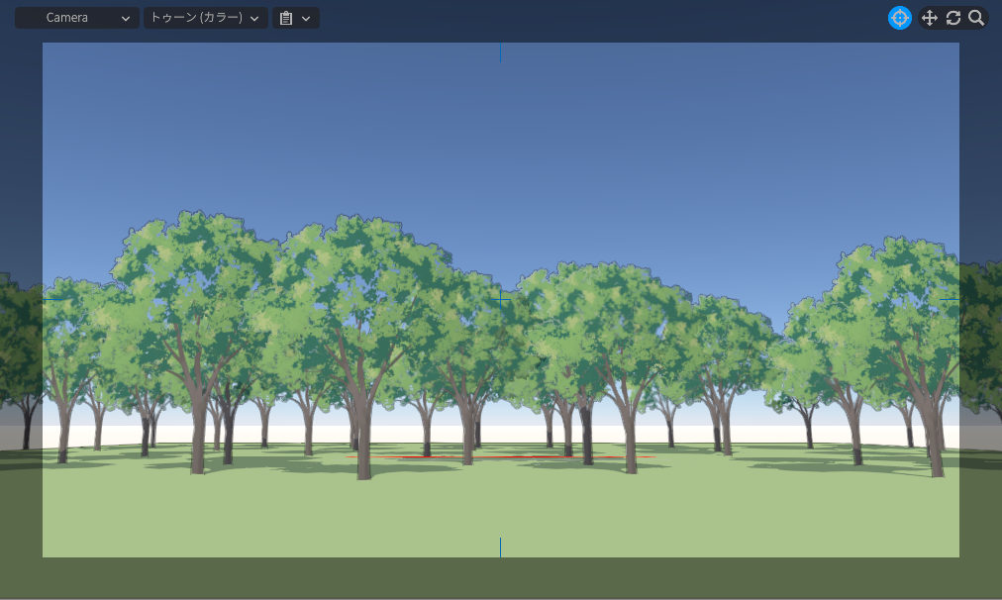This screenshot has width=1002, height=600.
Task: Click the chevron arrow on the トゥーン dropdown
Action: [254, 18]
